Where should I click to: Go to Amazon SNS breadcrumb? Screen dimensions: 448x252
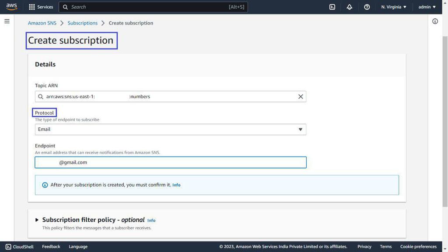tap(42, 23)
